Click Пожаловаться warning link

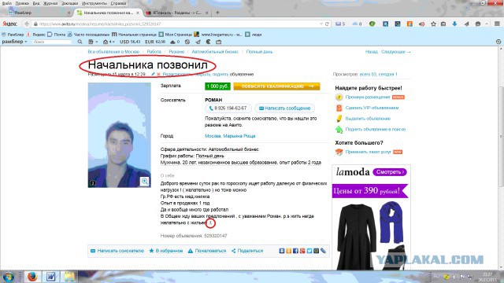[207, 251]
